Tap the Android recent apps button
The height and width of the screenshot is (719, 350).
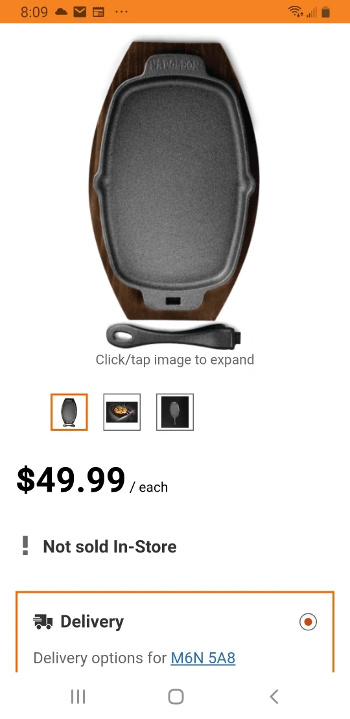click(78, 697)
